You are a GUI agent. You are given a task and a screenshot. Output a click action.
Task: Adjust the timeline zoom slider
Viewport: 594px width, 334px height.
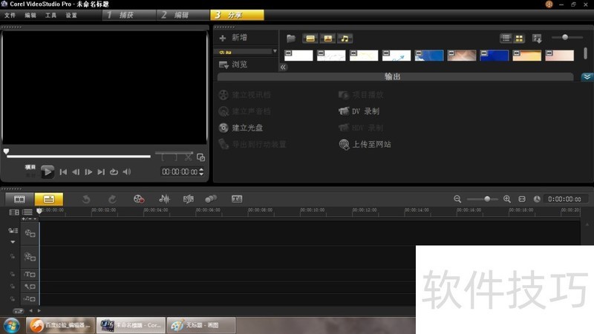tap(487, 199)
